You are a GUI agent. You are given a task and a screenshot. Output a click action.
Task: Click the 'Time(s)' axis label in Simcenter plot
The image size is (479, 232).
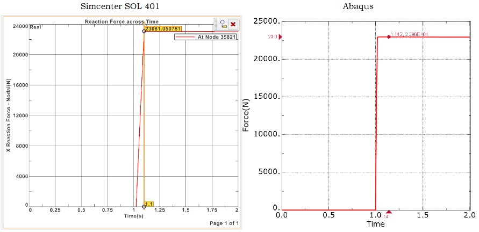coord(133,216)
